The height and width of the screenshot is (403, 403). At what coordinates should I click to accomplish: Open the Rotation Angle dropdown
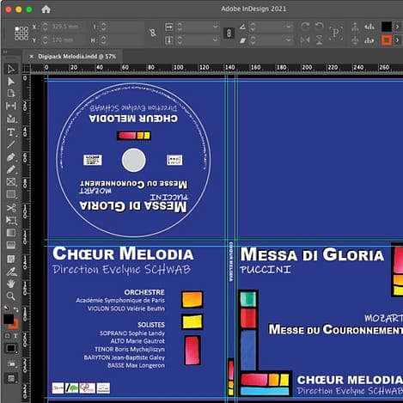pos(288,27)
